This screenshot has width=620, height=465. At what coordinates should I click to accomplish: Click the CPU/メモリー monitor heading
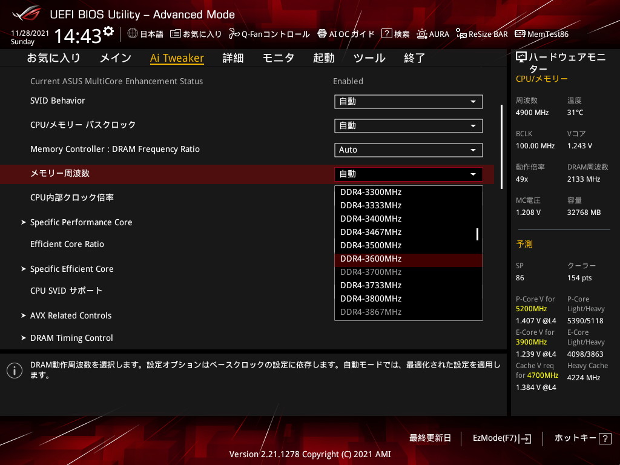pos(542,79)
